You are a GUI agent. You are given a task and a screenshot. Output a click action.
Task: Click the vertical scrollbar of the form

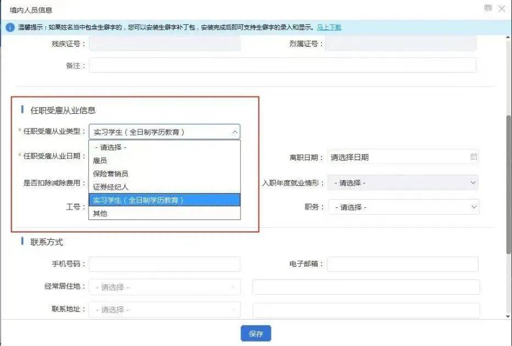[x=509, y=182]
